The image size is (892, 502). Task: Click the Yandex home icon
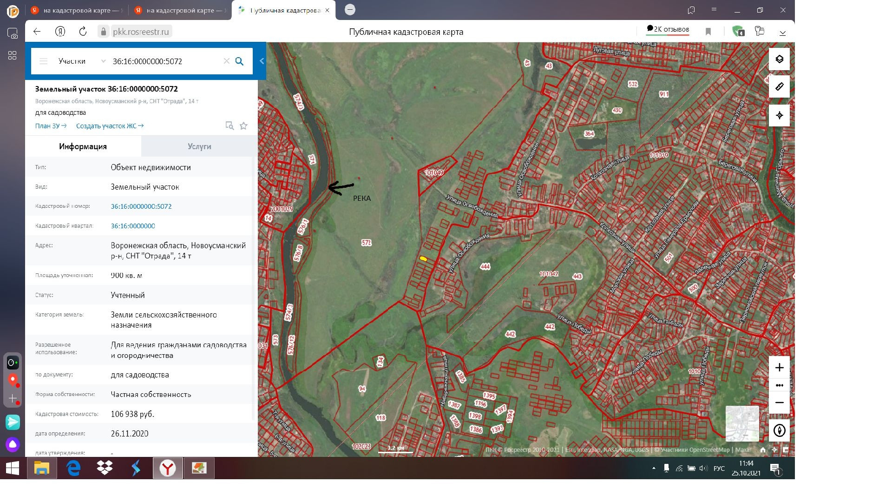[60, 32]
